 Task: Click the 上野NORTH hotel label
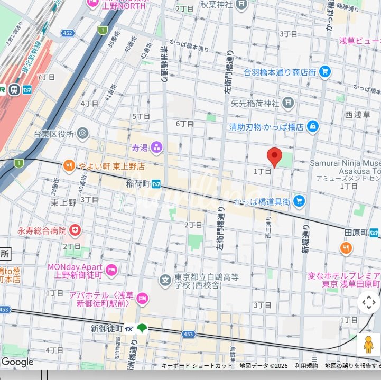[124, 6]
